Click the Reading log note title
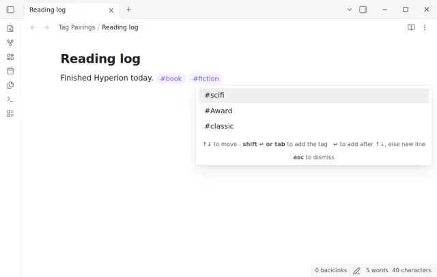Viewport: 437px width, 277px height. point(100,59)
